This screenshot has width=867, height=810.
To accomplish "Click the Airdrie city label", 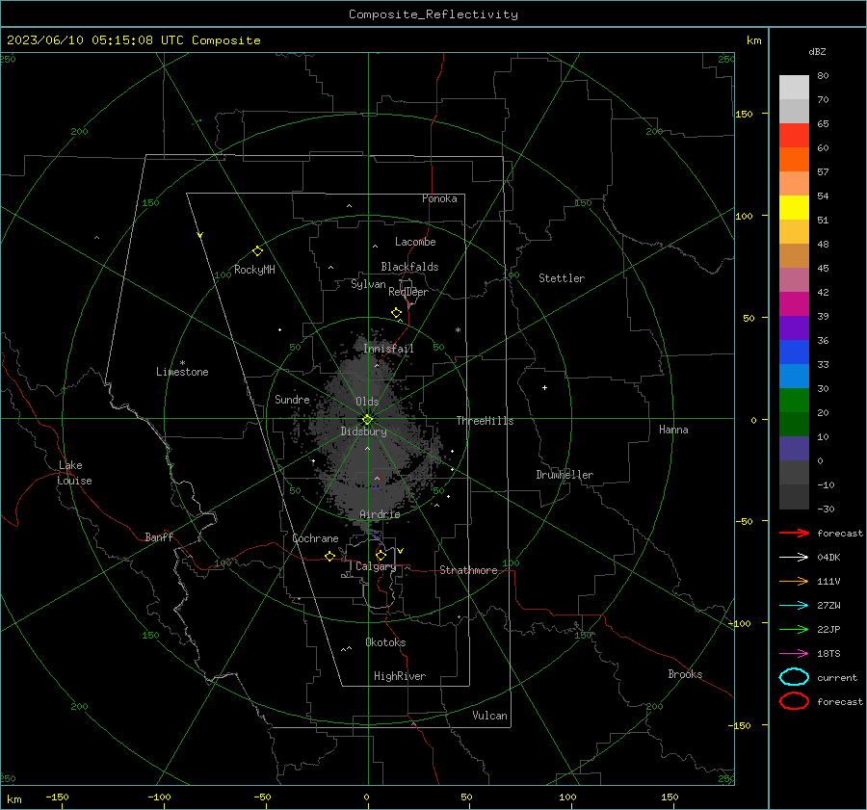I will pyautogui.click(x=380, y=514).
